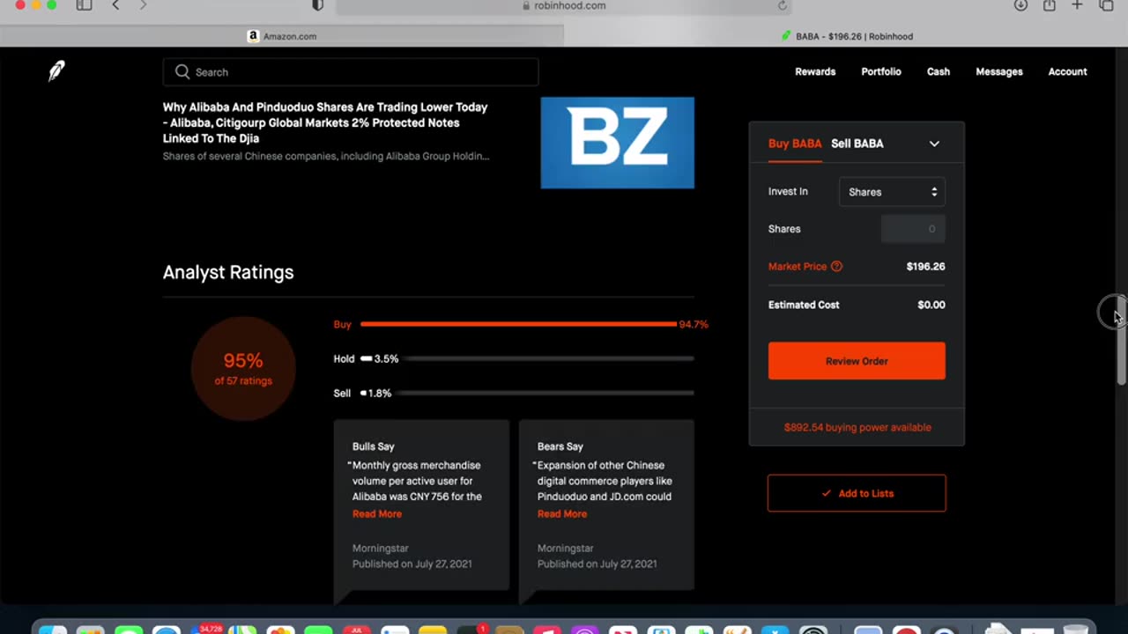The image size is (1128, 634).
Task: Open Account in the top navigation
Action: click(x=1067, y=72)
